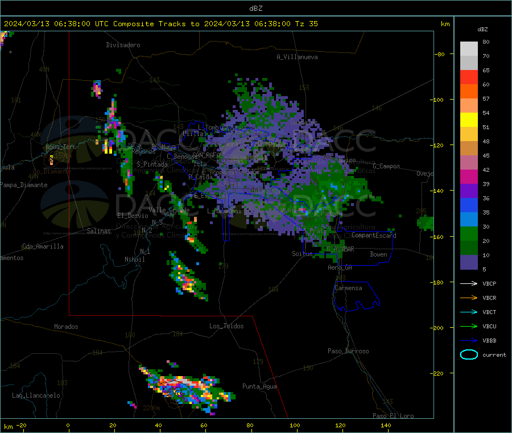Click the Carmensa place label

click(348, 288)
